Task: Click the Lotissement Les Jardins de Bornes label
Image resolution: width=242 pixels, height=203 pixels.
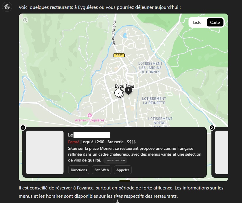Action: (150, 68)
